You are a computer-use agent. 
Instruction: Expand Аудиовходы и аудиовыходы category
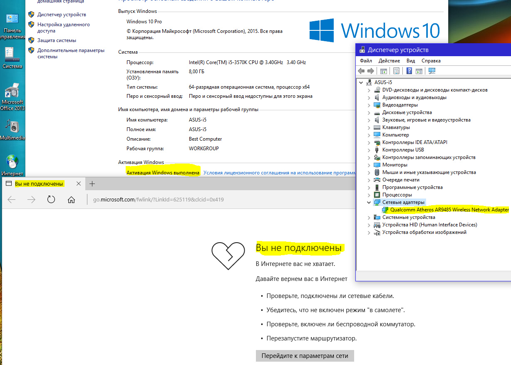pyautogui.click(x=369, y=97)
